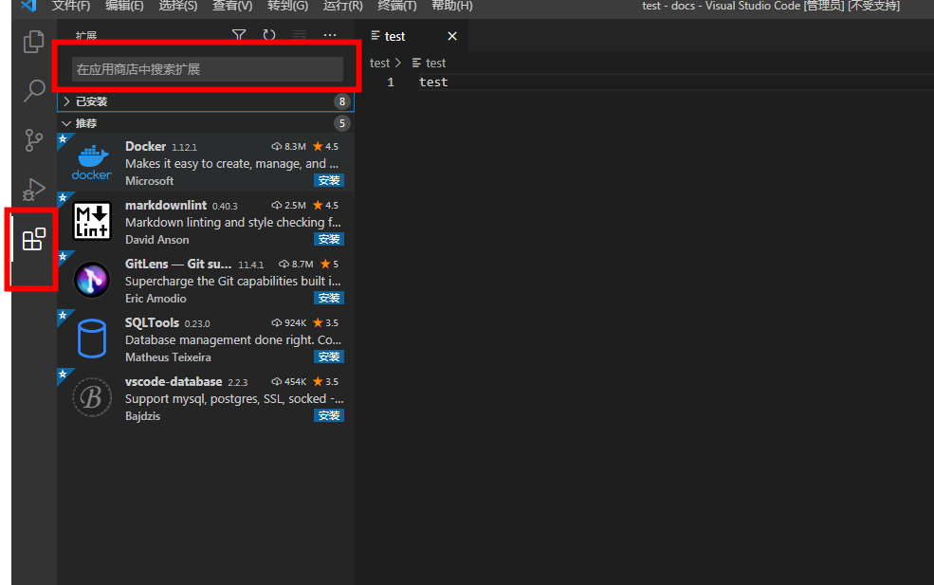Install the Docker extension
The width and height of the screenshot is (934, 585).
coord(329,180)
